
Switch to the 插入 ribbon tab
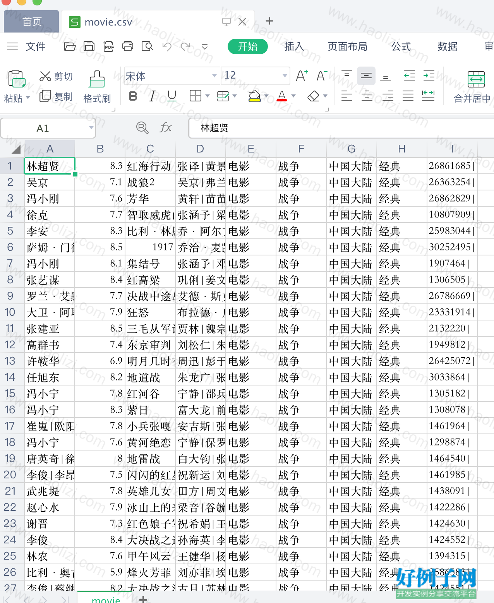point(294,46)
